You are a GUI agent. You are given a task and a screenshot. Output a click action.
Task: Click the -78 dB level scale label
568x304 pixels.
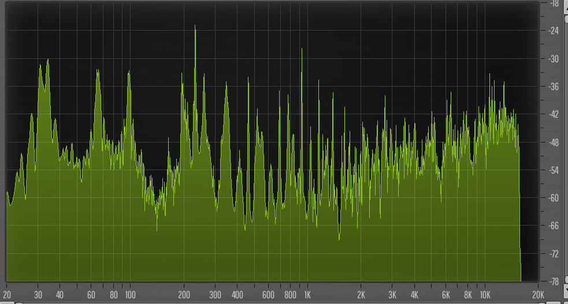pos(554,282)
